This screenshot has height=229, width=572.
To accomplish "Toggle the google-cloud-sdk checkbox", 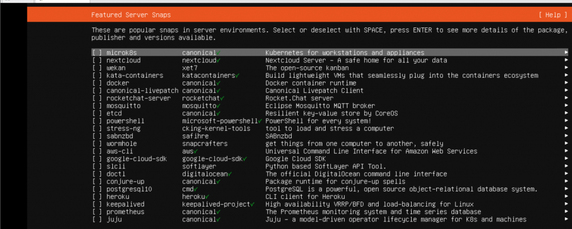I will point(97,159).
